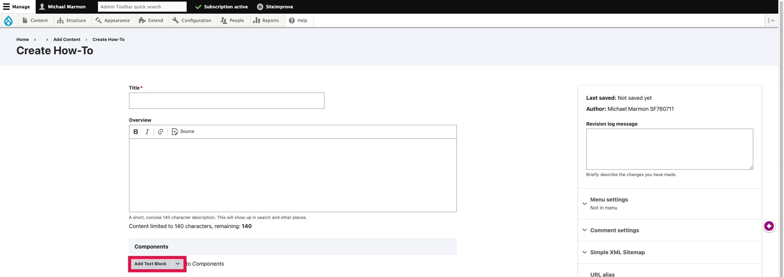Click the vertical page scrollbar
784x277 pixels.
[x=781, y=138]
